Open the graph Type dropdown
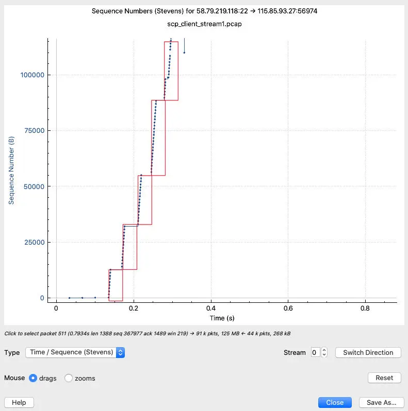The image size is (408, 411). click(75, 352)
